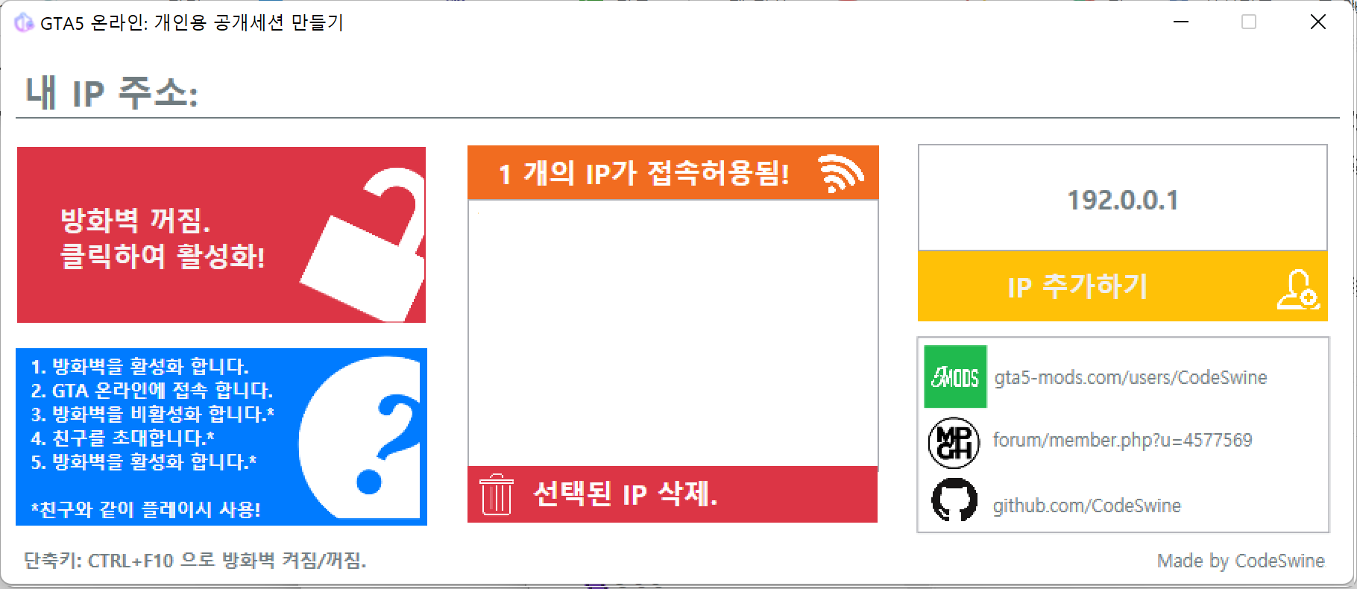Open the gta5-mods.com/users/CodeSwine link
Screen dimensions: 1357x589
(x=1130, y=377)
